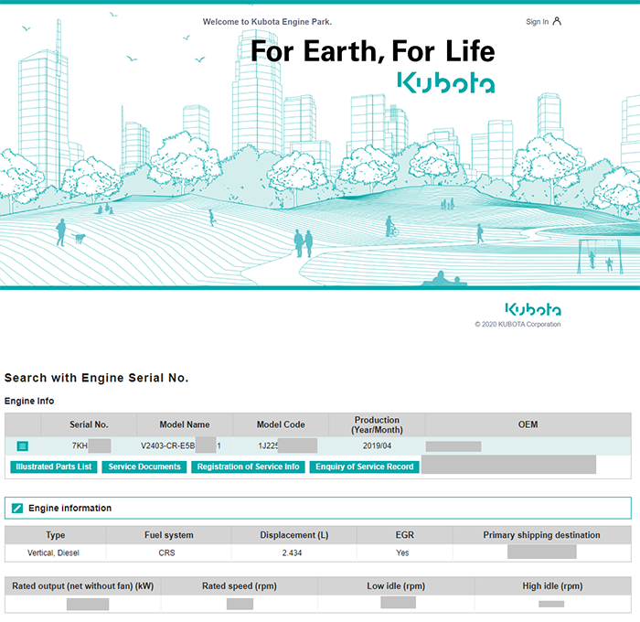Select the model code 1J225 cell
640x622 pixels.
pos(281,446)
